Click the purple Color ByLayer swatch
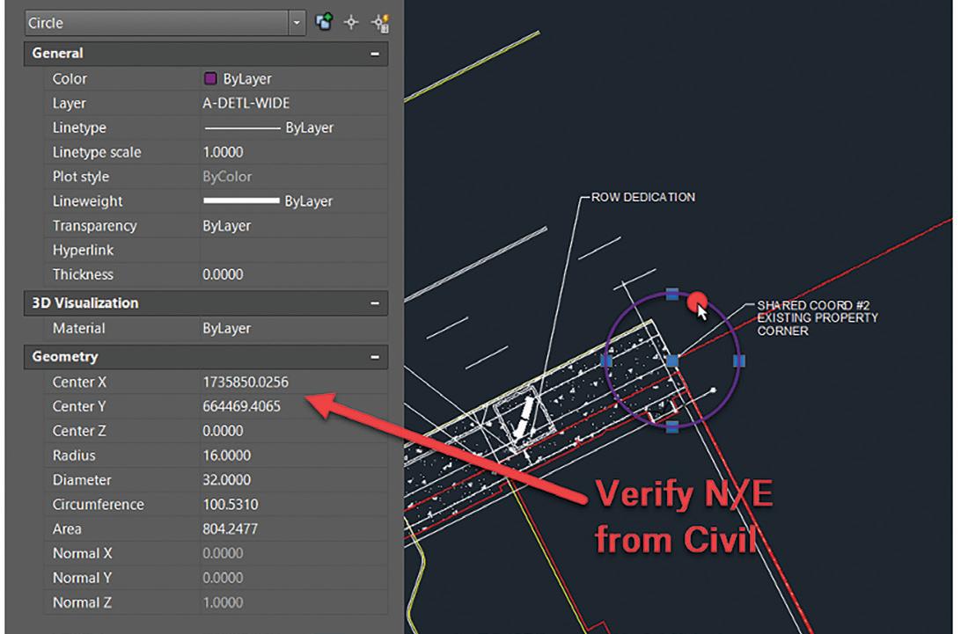The width and height of the screenshot is (961, 634). click(210, 78)
